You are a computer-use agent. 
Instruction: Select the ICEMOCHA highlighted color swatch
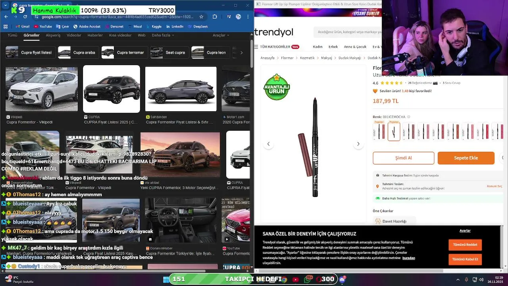394,131
